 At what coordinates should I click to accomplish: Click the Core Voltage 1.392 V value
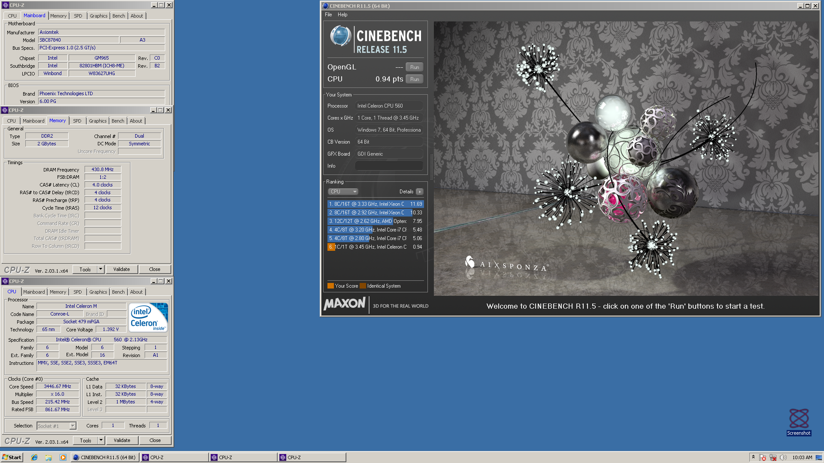click(111, 329)
